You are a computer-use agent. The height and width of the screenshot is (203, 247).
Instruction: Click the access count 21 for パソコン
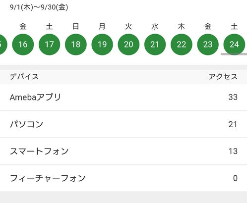(233, 124)
